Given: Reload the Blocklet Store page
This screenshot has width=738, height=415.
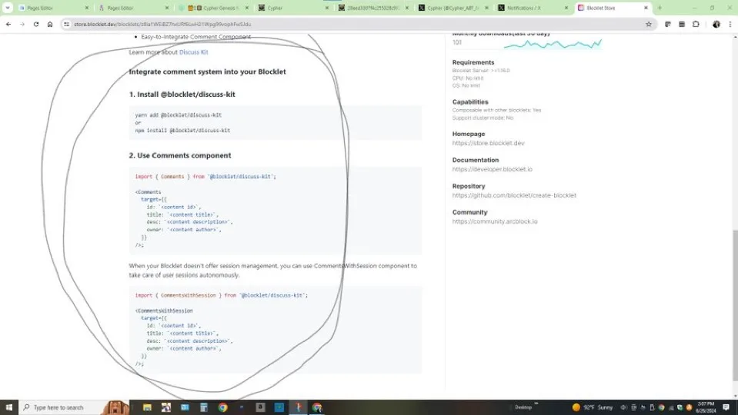Looking at the screenshot, I should (35, 24).
